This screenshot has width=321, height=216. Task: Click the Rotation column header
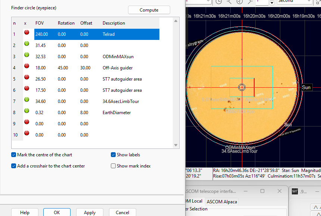(66, 23)
